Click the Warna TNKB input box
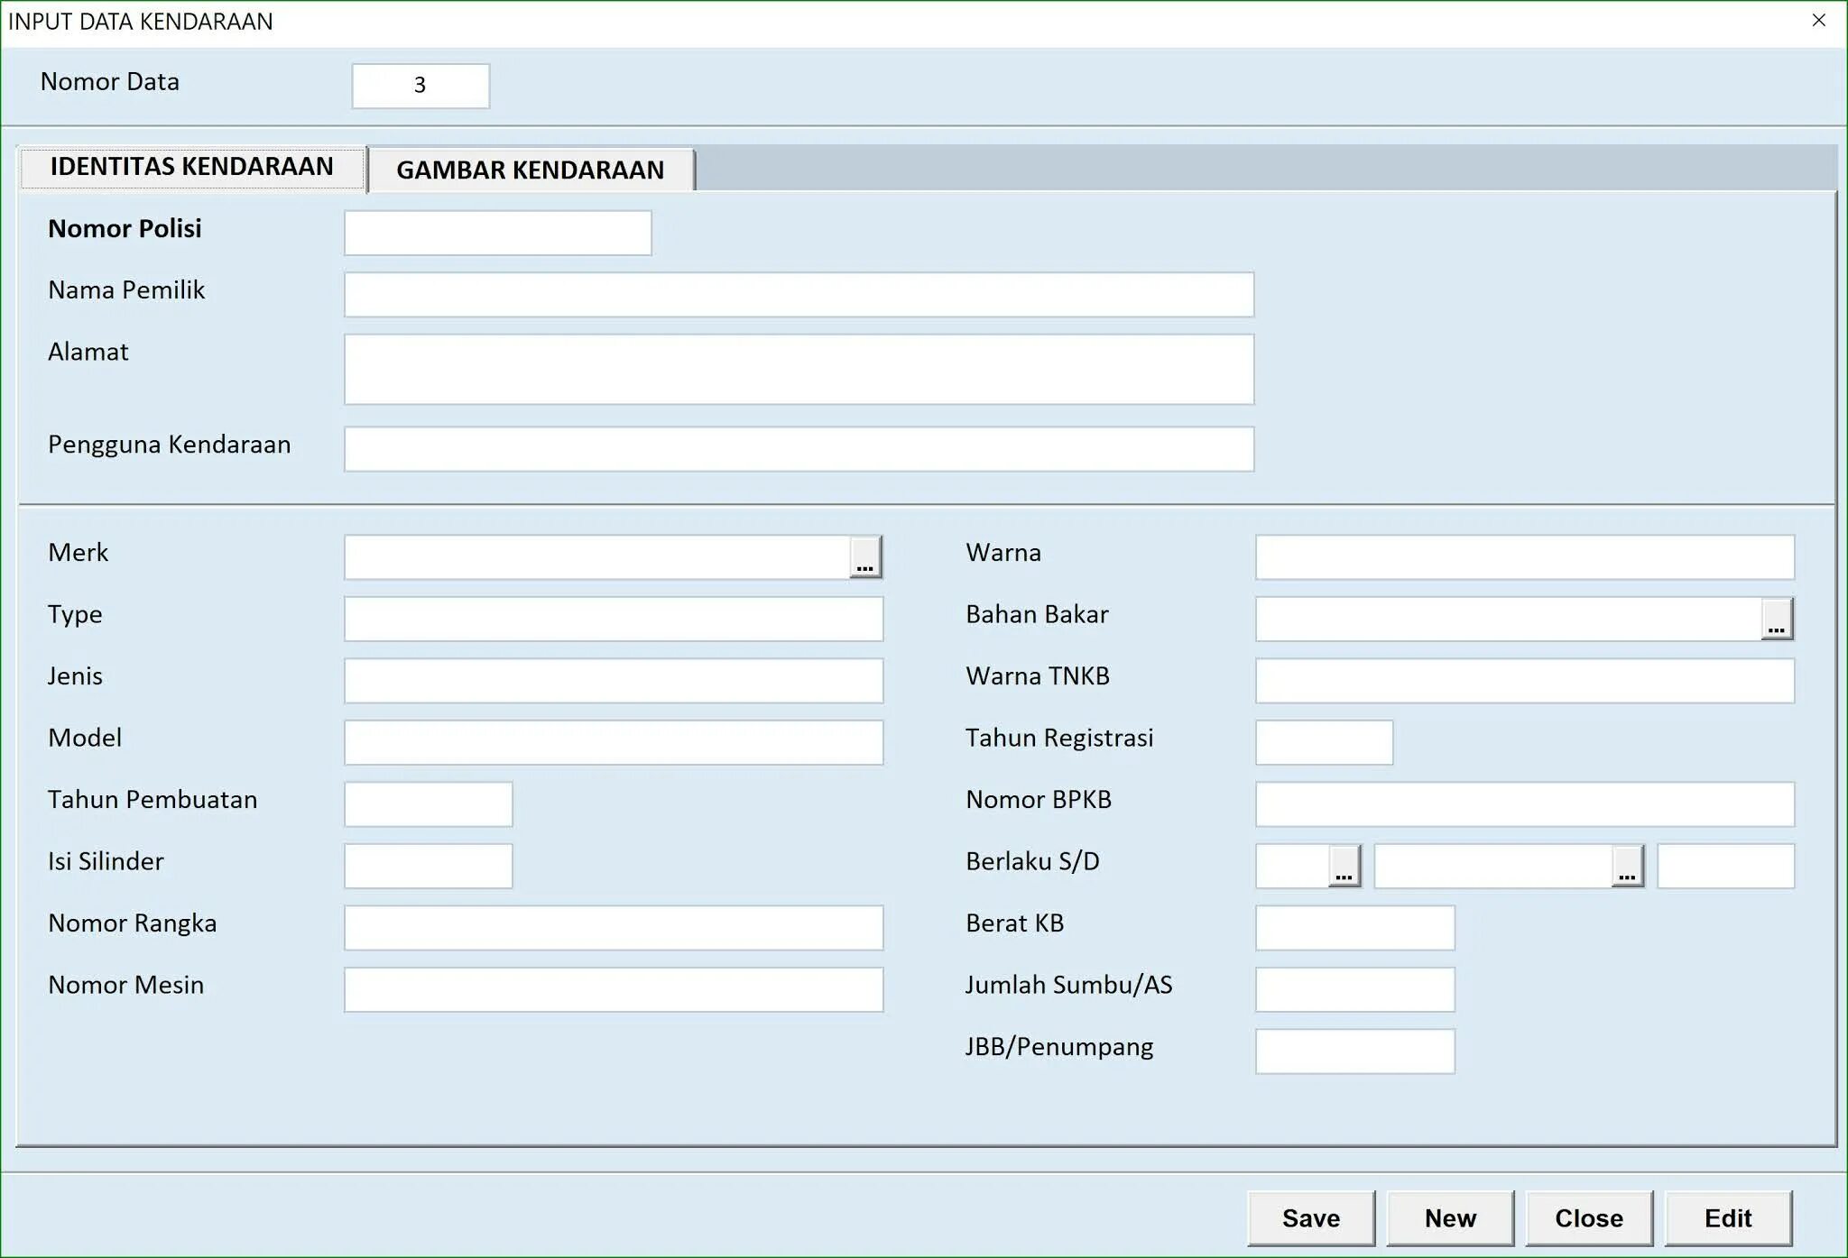This screenshot has height=1258, width=1848. (x=1524, y=681)
